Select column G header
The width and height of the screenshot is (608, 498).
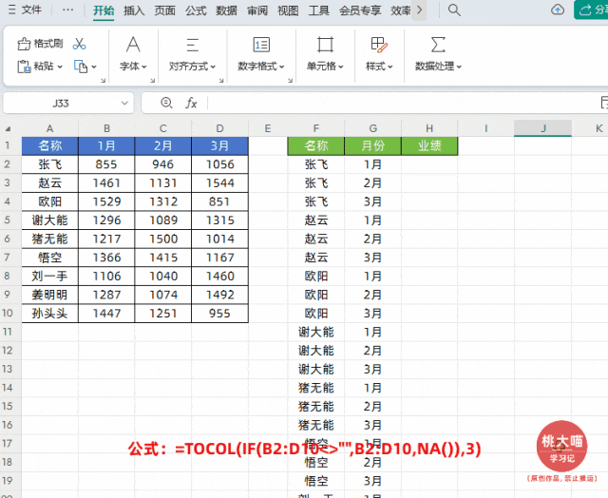pyautogui.click(x=372, y=128)
